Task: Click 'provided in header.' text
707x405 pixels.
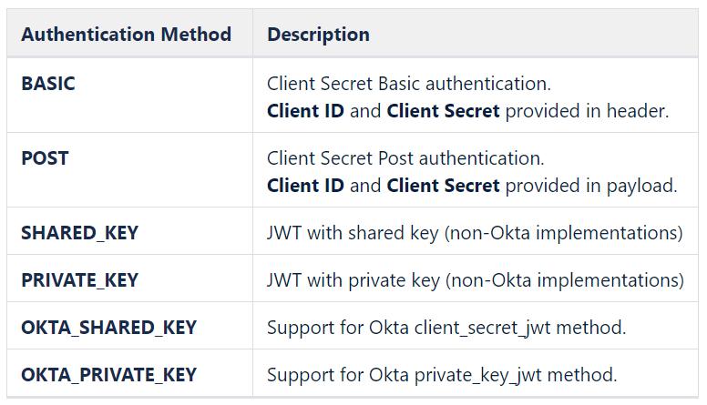Action: [x=587, y=111]
